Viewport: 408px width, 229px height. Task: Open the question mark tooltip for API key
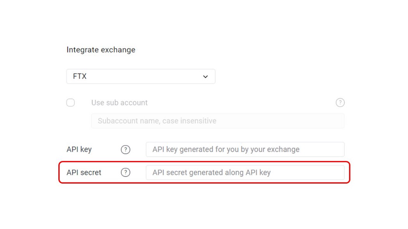tap(126, 149)
